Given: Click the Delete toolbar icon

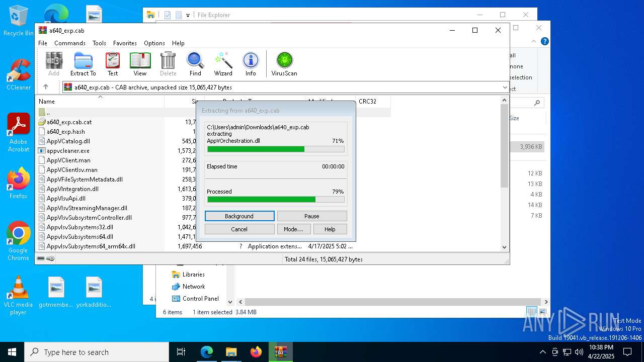Looking at the screenshot, I should tap(168, 64).
